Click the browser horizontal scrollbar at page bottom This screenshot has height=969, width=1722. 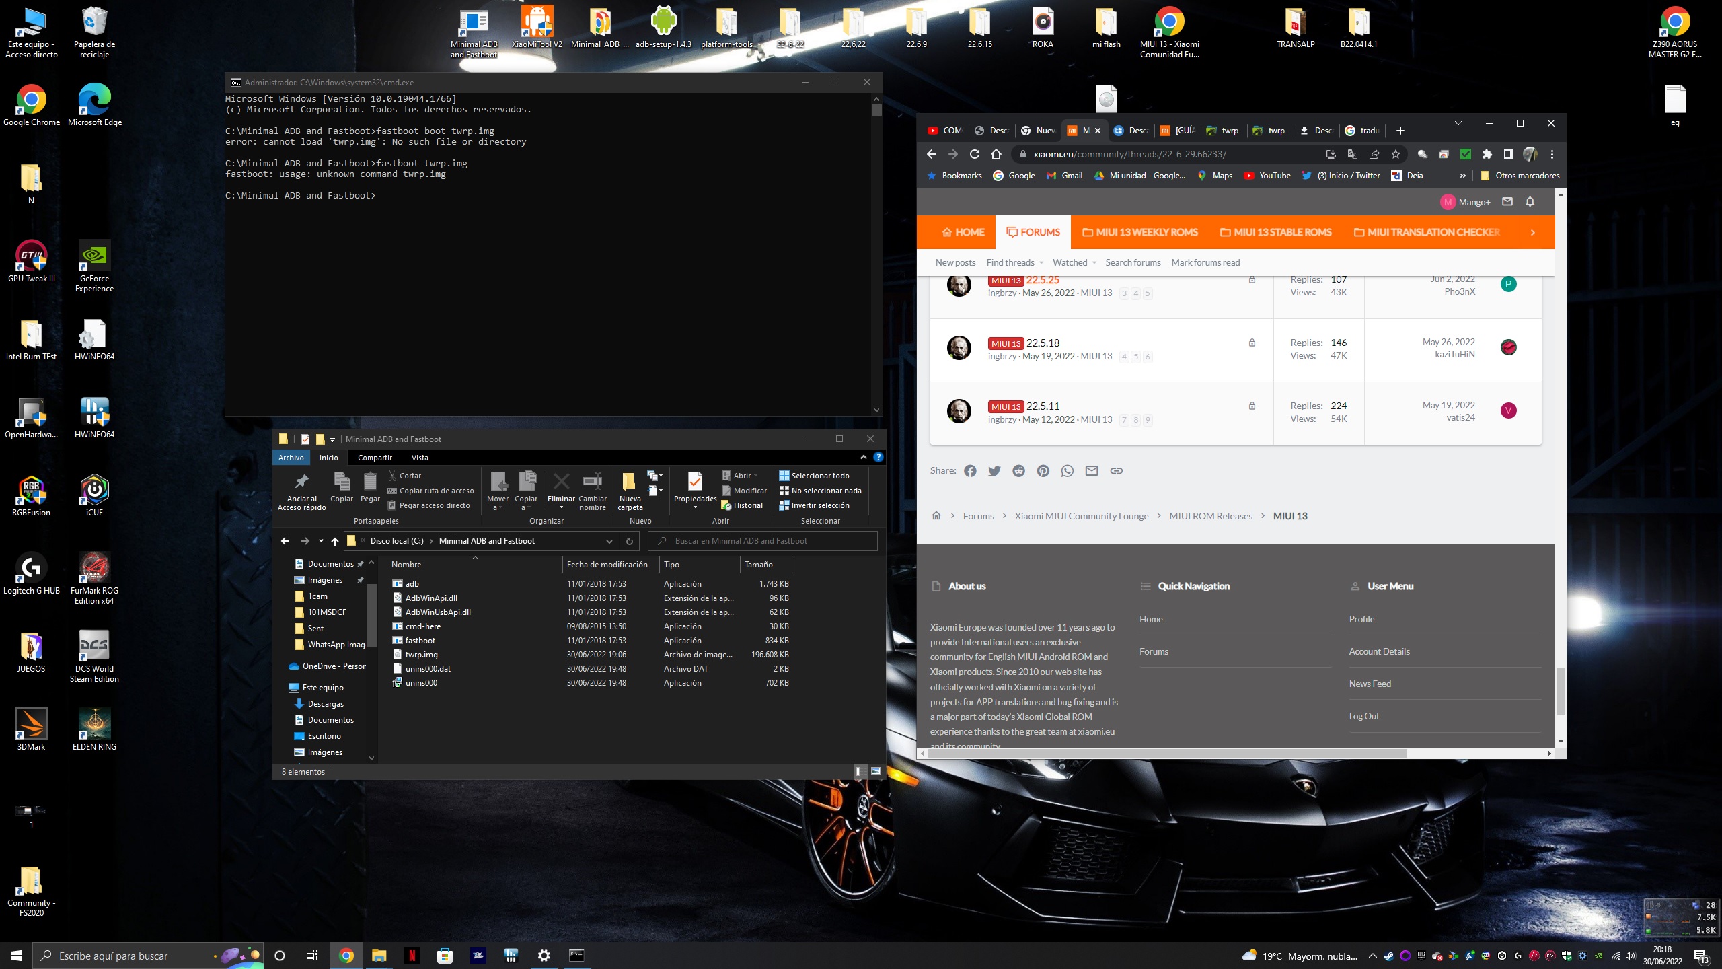(1167, 753)
